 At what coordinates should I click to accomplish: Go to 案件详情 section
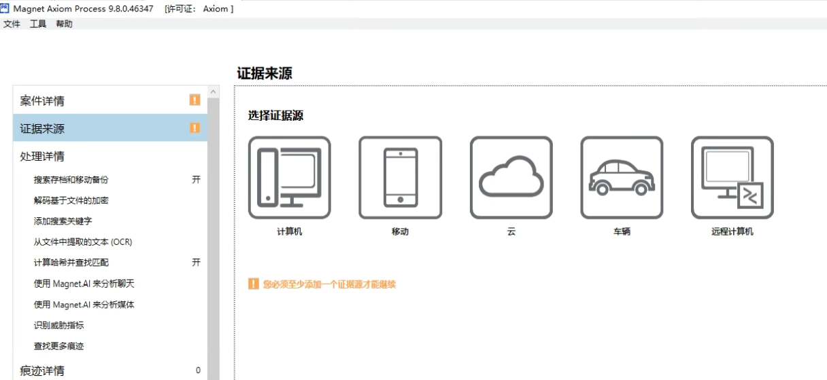coord(110,100)
